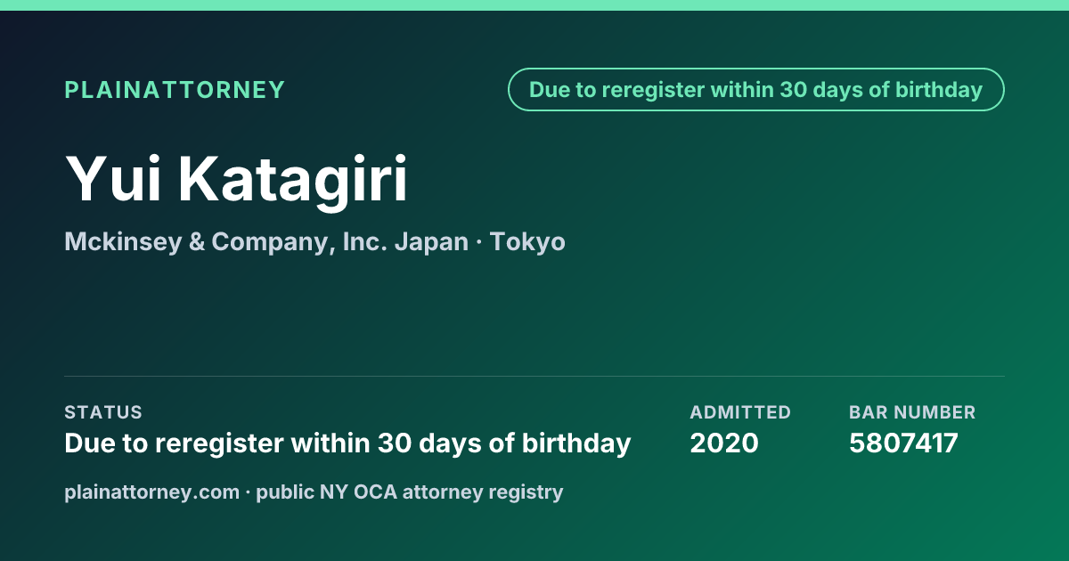
Task: Click the word Japan in firm line
Action: (431, 241)
